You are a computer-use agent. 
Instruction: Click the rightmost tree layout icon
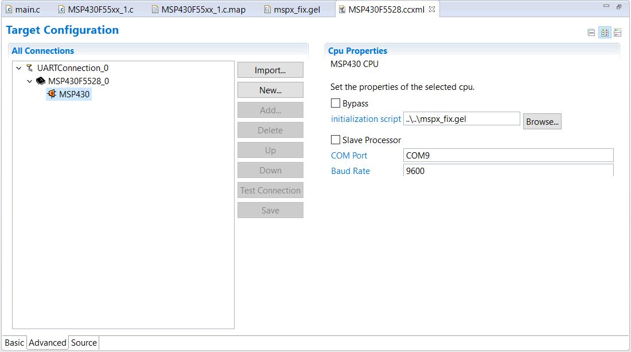pos(618,33)
